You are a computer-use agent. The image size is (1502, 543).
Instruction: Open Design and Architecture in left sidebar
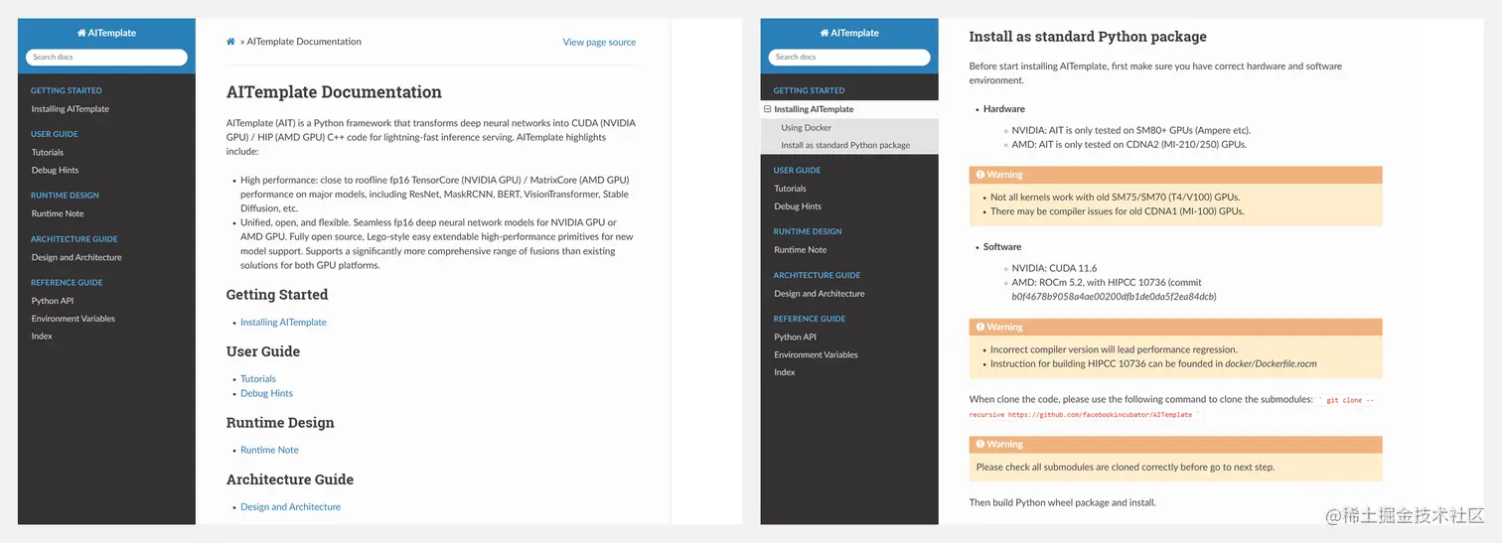click(76, 257)
